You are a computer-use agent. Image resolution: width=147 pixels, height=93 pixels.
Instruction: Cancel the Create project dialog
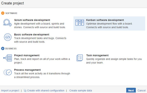pos(141,90)
